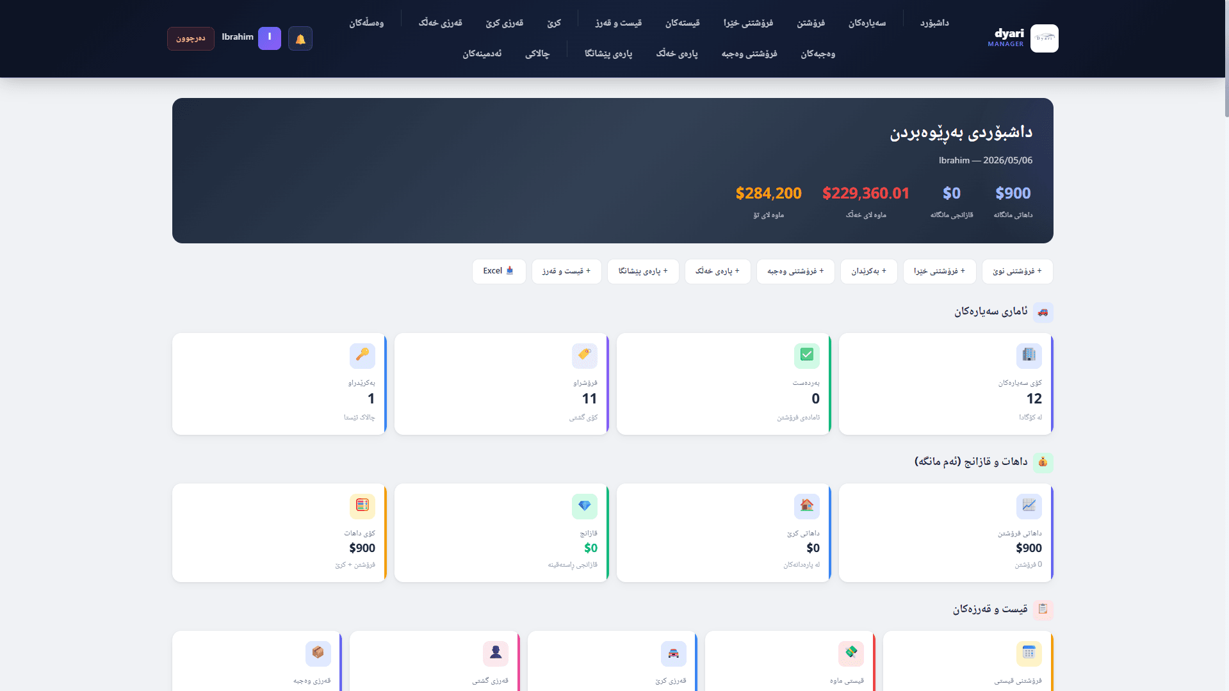Viewport: 1229px width, 691px height.
Task: Click the notification bell icon
Action: (x=300, y=38)
